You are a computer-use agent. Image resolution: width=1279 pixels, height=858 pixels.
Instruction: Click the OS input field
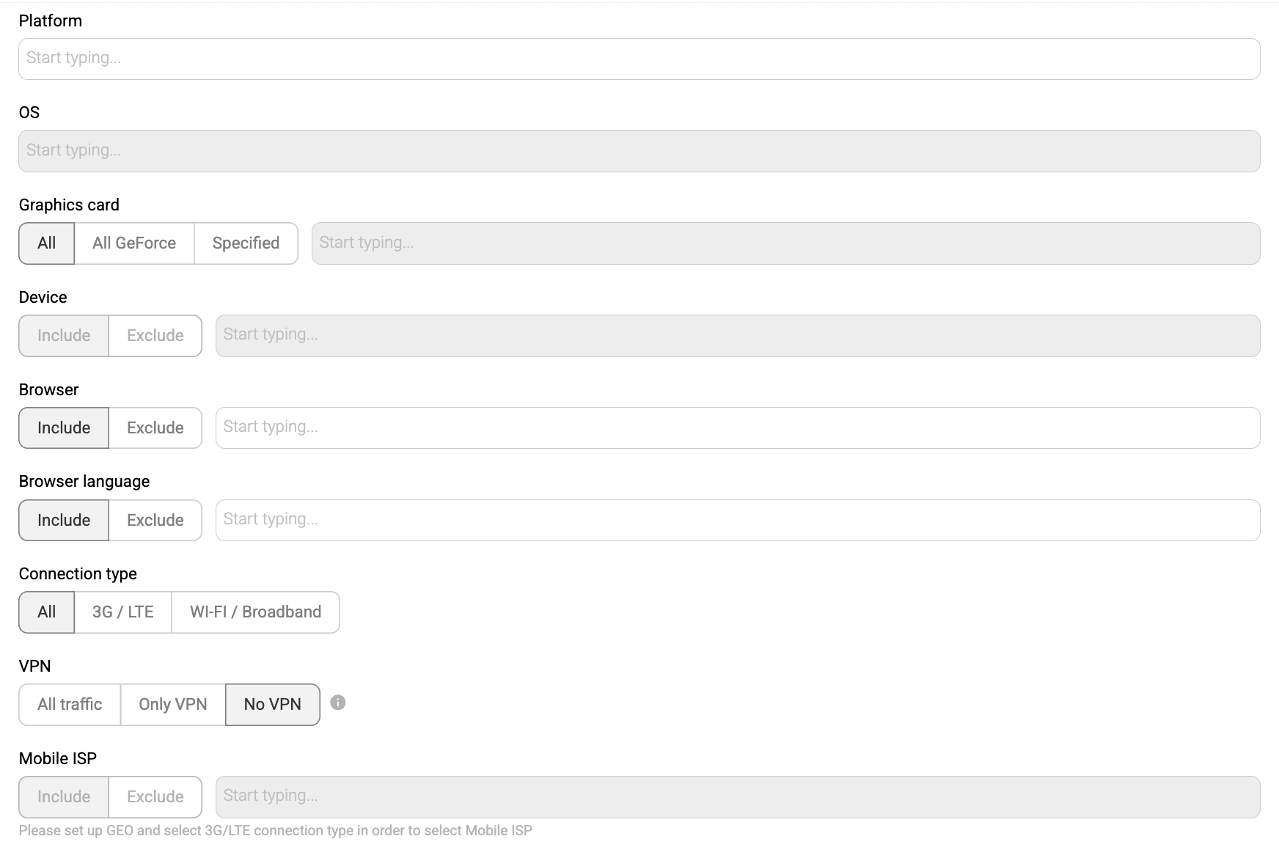[639, 151]
